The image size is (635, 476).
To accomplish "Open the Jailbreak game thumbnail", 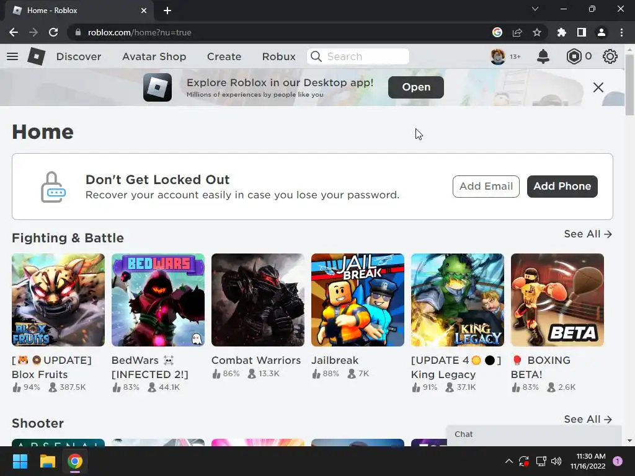I will point(358,300).
